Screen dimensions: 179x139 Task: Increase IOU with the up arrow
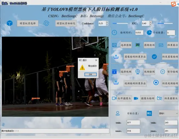(x=151, y=22)
